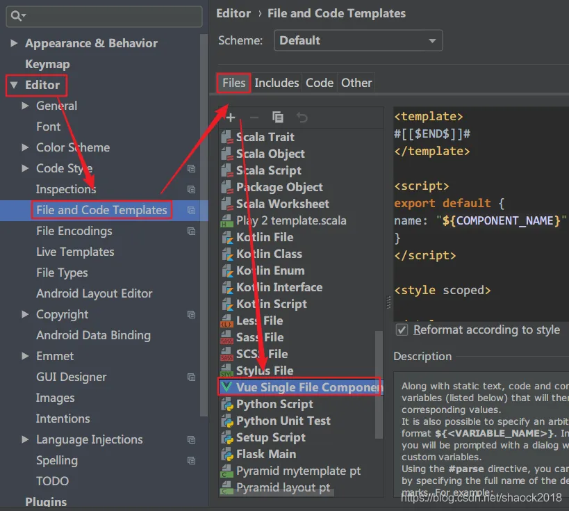Select the Scala Worksheet template

(282, 204)
